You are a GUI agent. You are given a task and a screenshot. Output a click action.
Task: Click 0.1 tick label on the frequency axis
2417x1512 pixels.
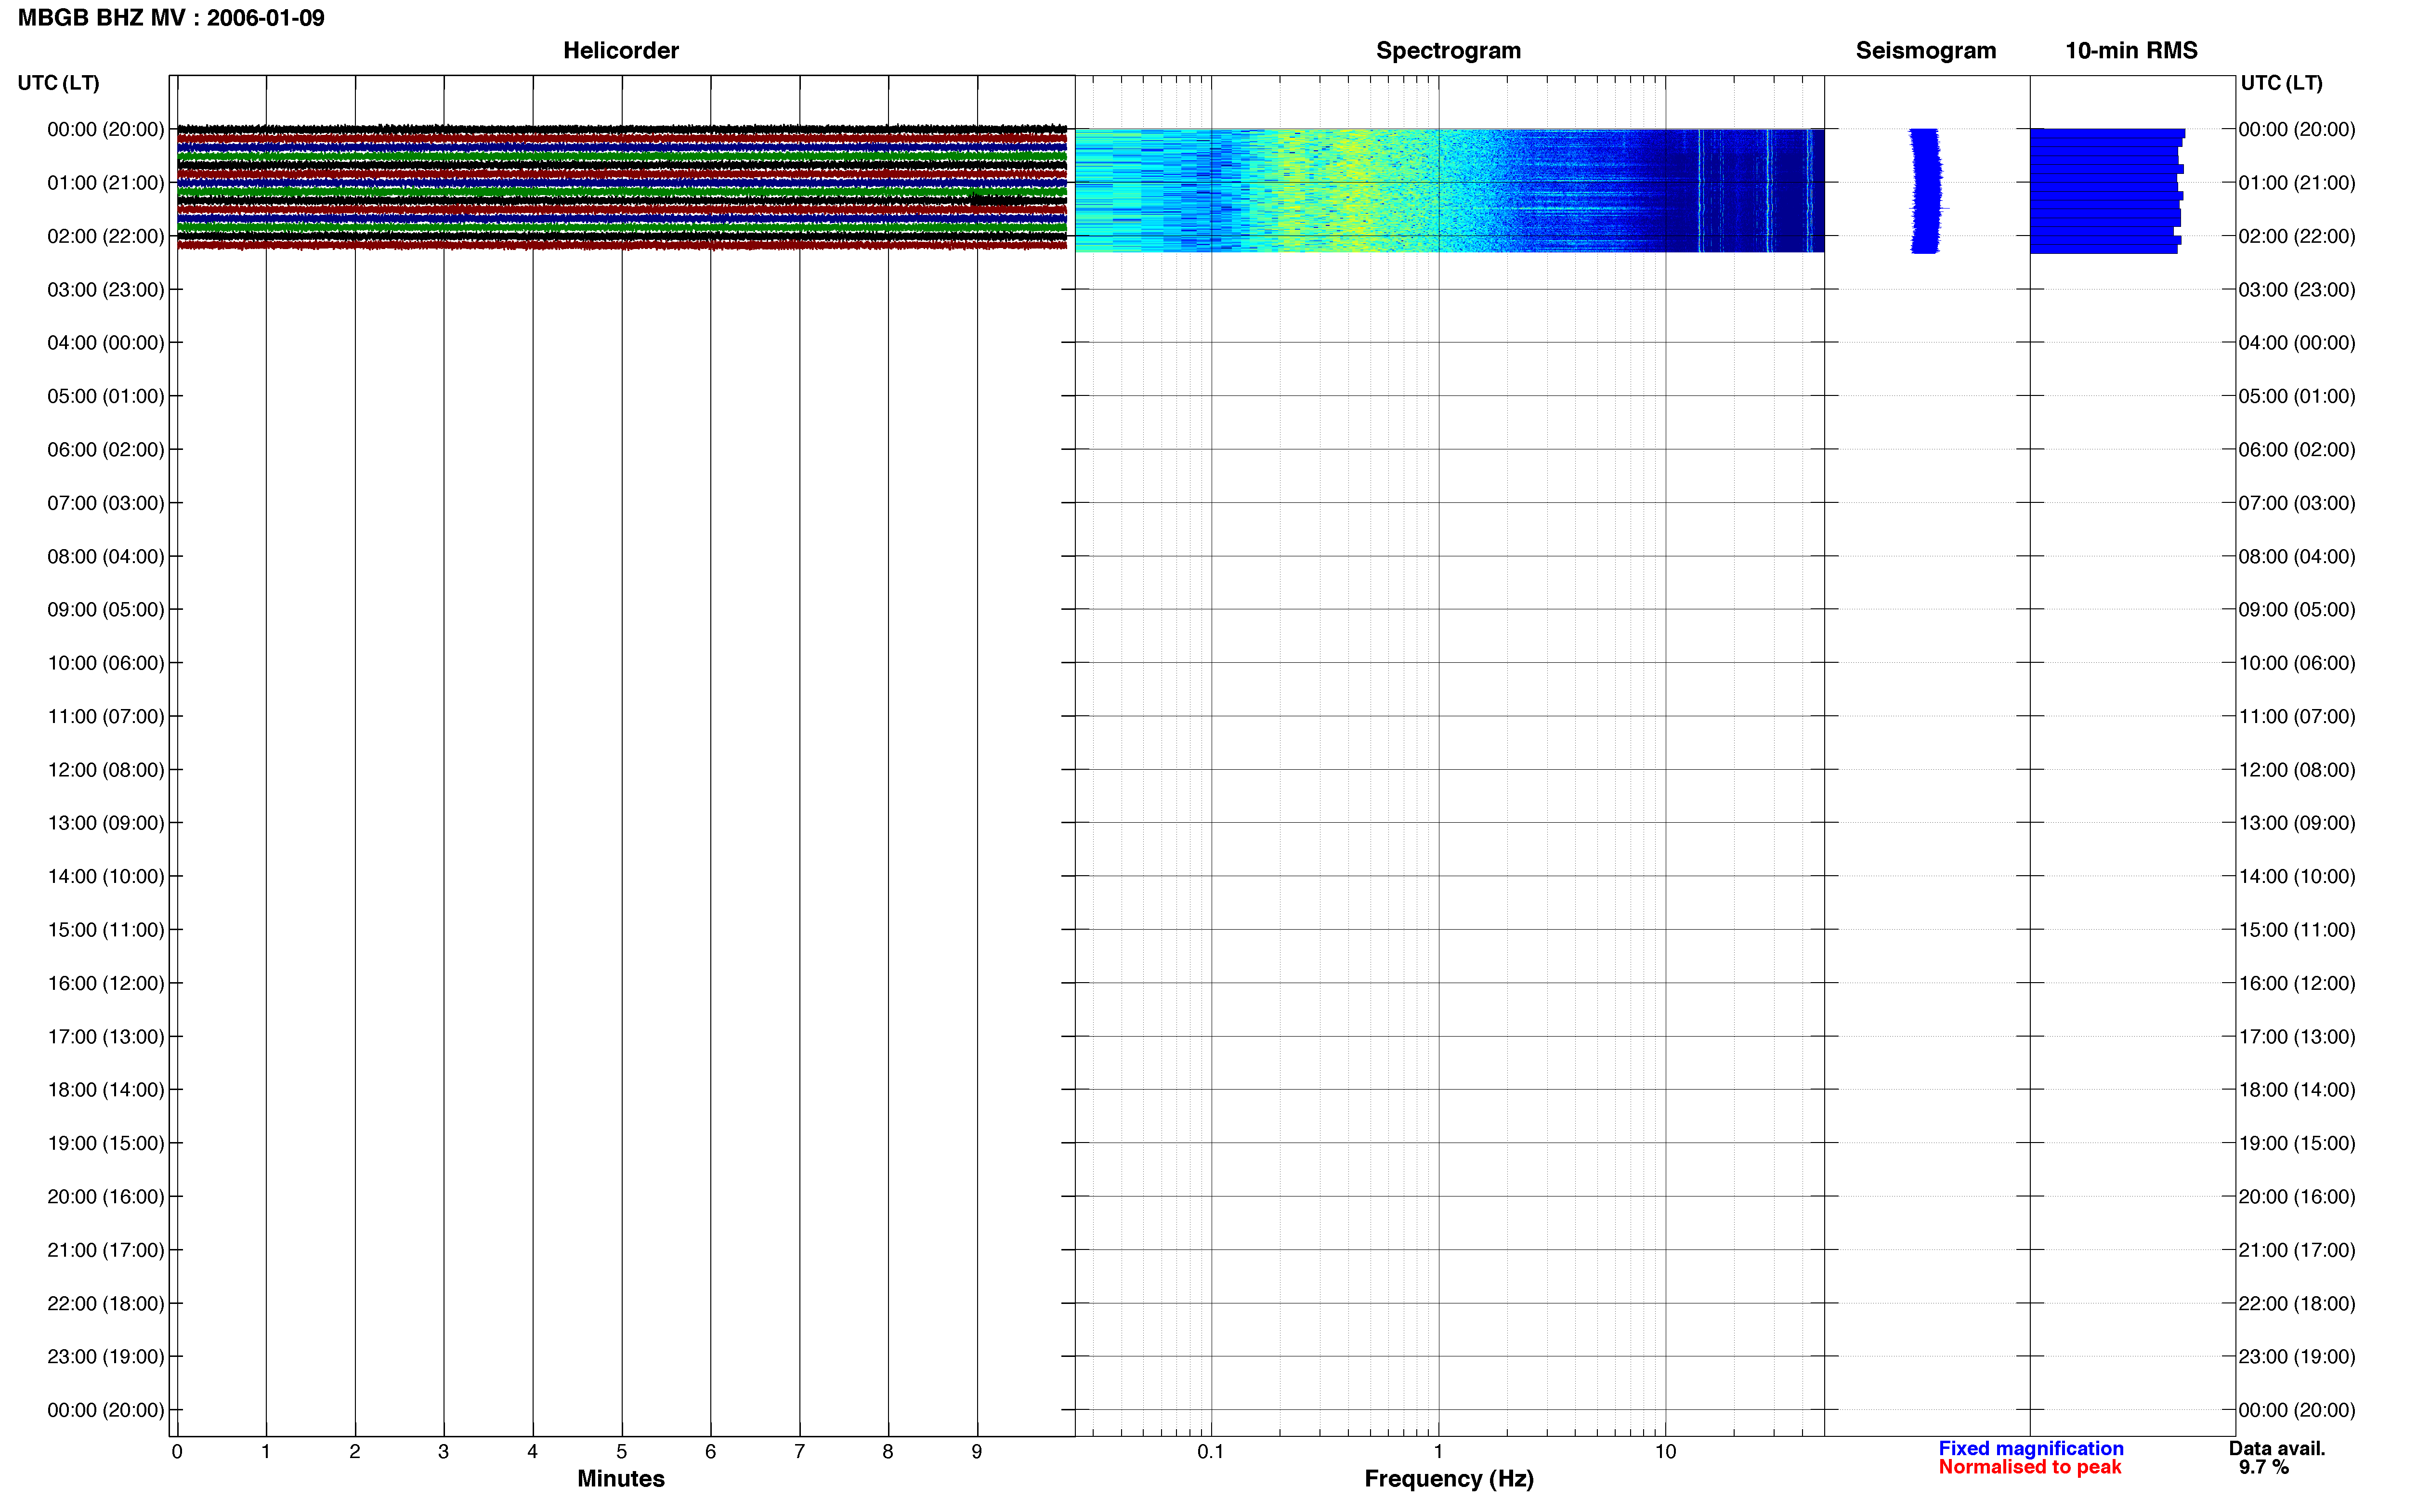(1211, 1452)
